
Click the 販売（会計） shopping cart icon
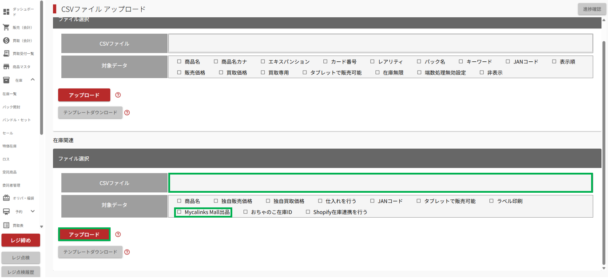click(x=6, y=28)
